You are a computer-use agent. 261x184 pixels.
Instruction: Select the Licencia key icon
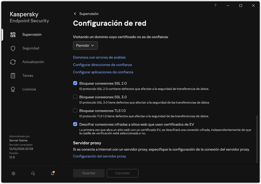point(13,89)
